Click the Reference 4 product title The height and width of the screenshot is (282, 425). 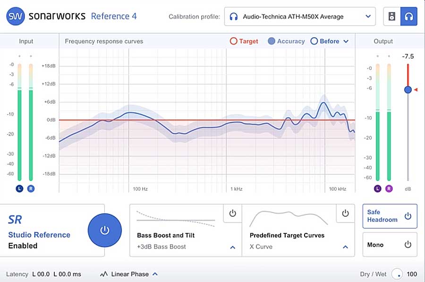coord(114,16)
